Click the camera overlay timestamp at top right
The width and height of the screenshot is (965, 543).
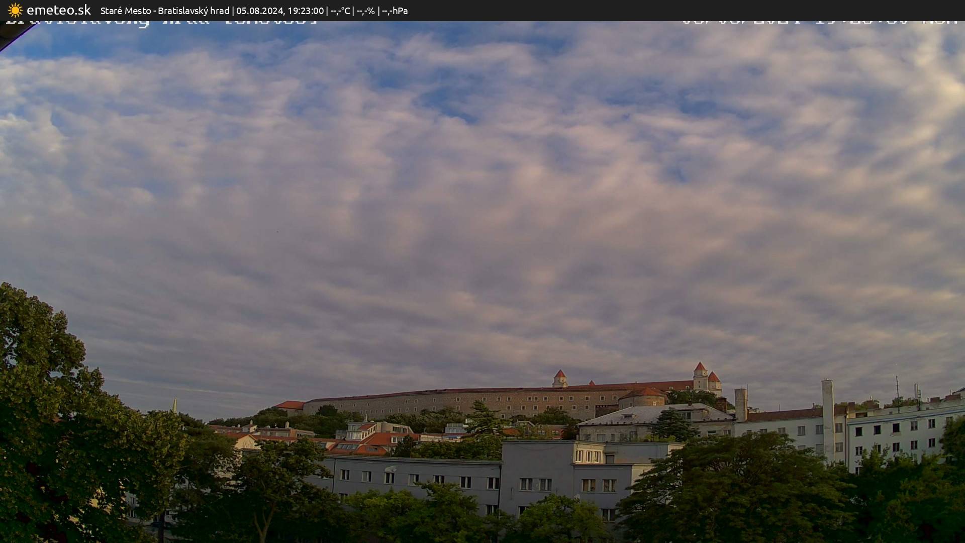[x=819, y=22]
